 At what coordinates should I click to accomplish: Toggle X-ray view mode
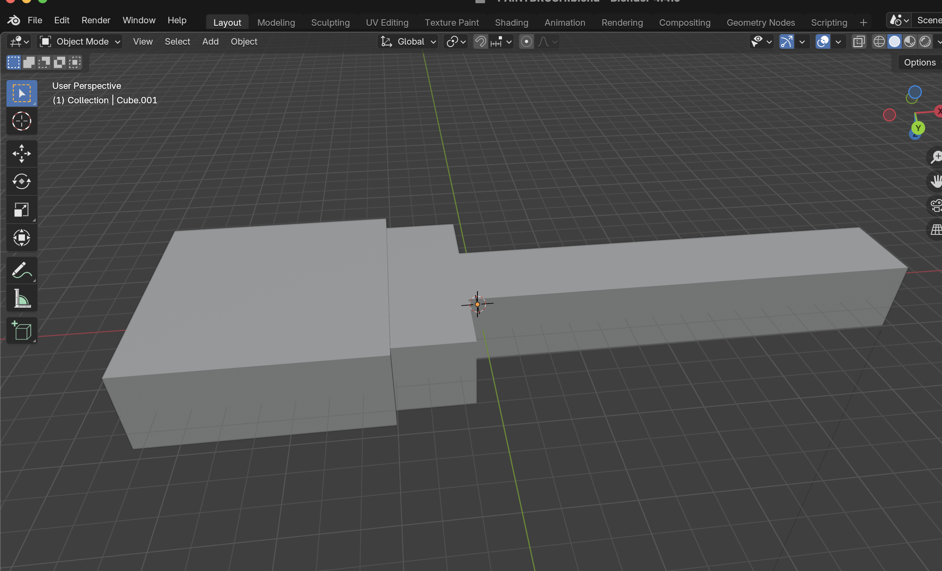tap(858, 41)
